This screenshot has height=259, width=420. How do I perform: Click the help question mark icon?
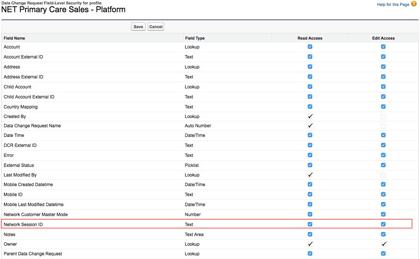[414, 4]
